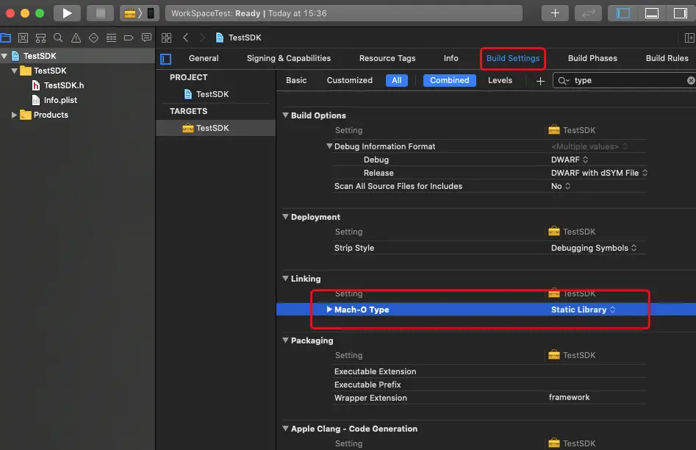Open the Build Settings tab
Image resolution: width=696 pixels, height=450 pixels.
click(x=513, y=58)
